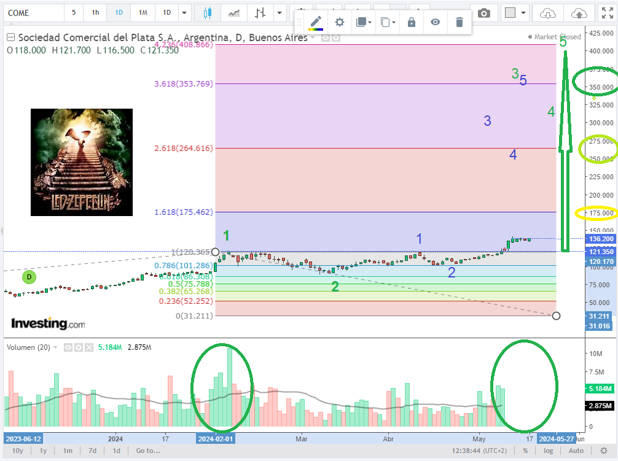This screenshot has height=461, width=618.
Task: Toggle fullscreen chart mode
Action: [608, 13]
